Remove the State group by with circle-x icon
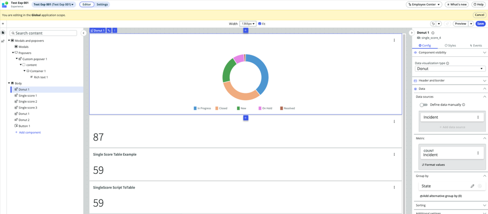488x214 pixels. tap(480, 186)
